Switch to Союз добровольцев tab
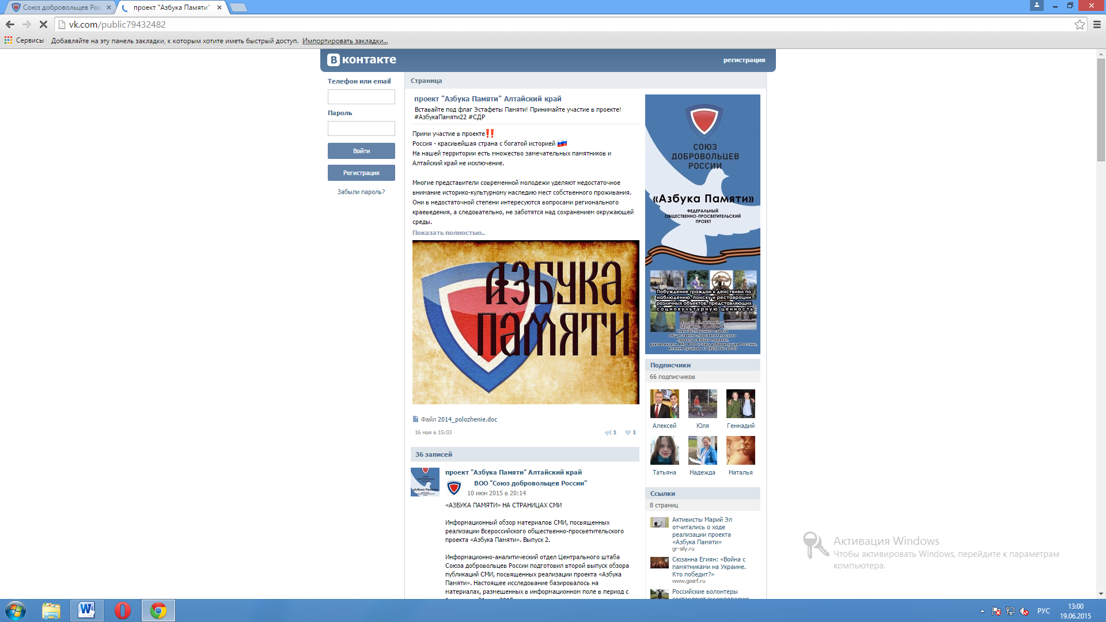1106x622 pixels. tap(62, 7)
